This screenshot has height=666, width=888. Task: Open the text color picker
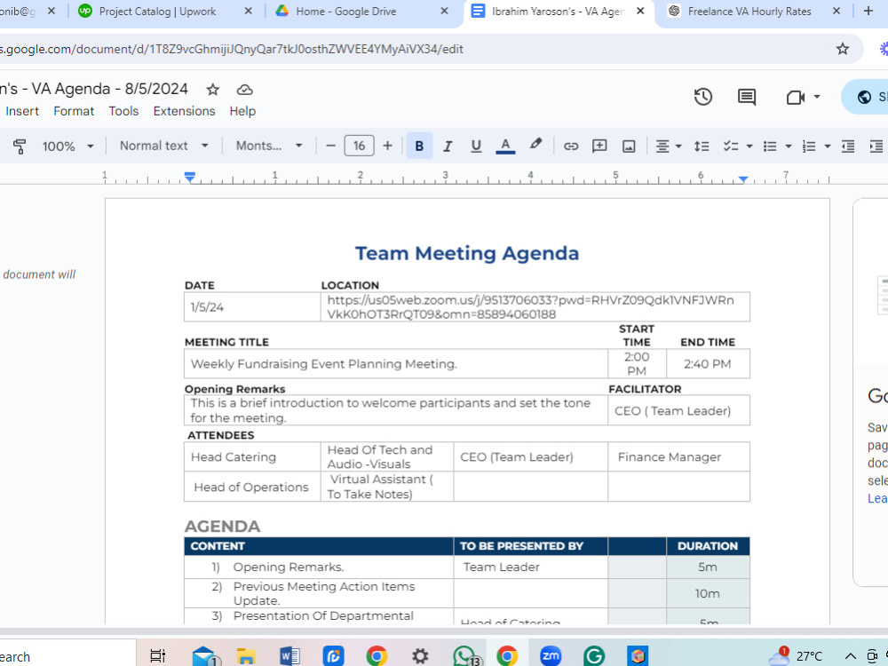pos(505,147)
